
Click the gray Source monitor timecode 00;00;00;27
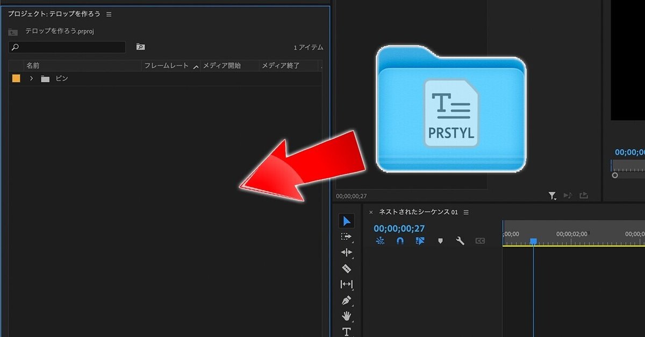click(x=352, y=196)
